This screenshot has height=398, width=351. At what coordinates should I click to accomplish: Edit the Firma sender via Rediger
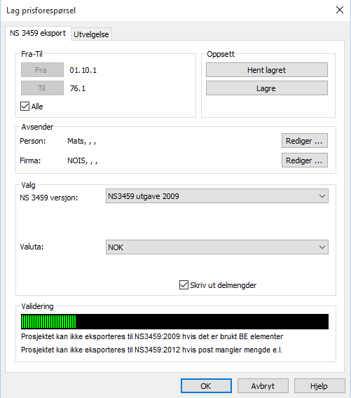(305, 160)
